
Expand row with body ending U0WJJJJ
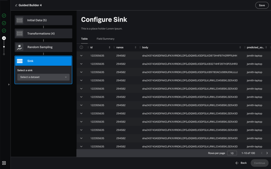click(x=81, y=72)
